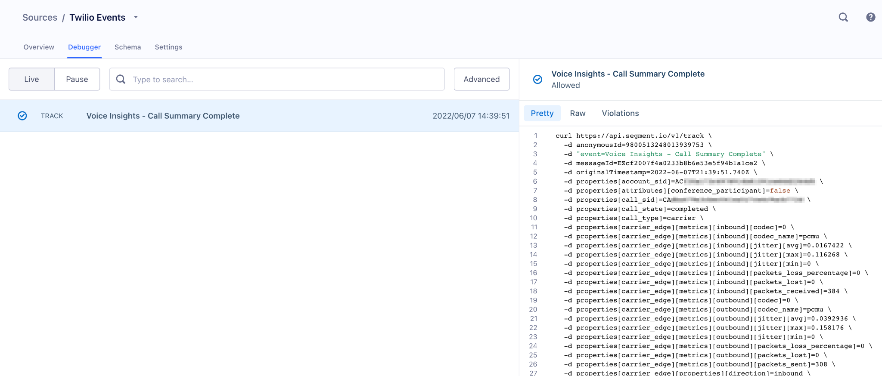Open the Schema tab
Screen dimensions: 882x376
pos(127,47)
